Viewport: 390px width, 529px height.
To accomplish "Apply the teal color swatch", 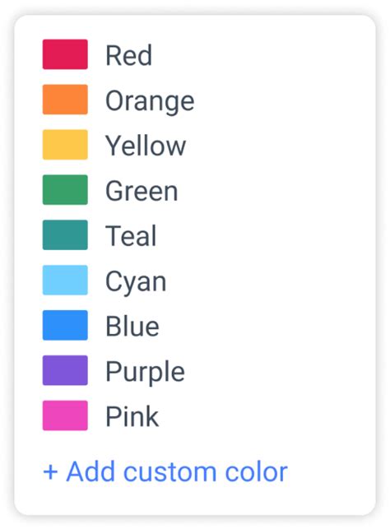I will pos(65,234).
